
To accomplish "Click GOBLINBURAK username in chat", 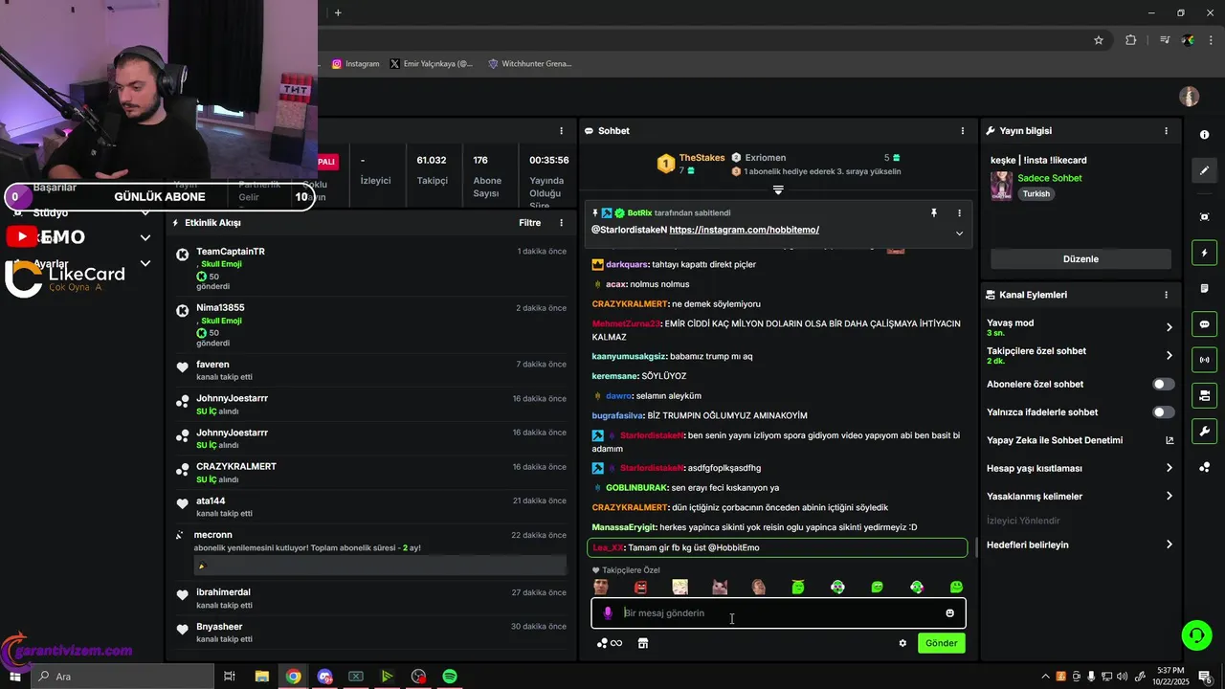I will point(635,488).
